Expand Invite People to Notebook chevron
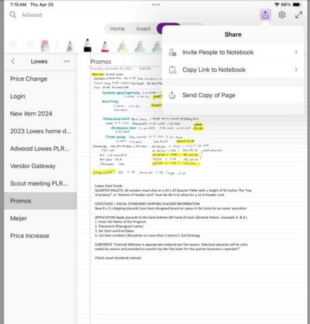 point(296,52)
